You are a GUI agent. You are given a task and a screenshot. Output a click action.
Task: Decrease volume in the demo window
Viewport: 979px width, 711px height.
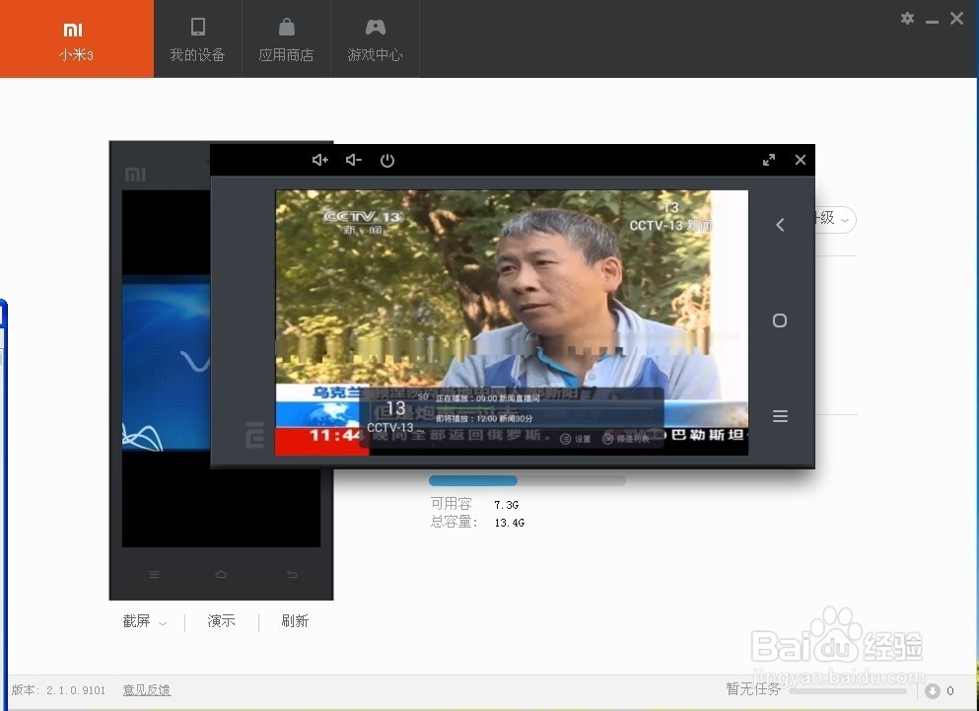(353, 160)
